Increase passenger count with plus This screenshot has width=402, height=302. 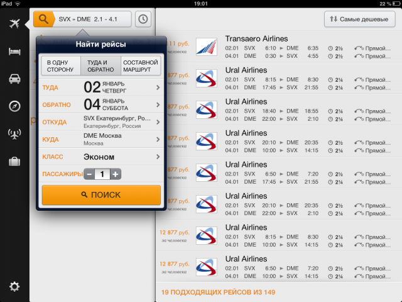click(x=116, y=174)
